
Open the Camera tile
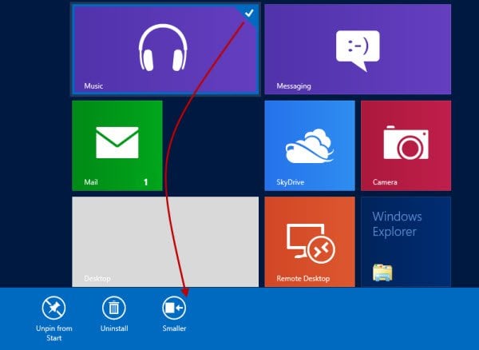click(x=406, y=145)
